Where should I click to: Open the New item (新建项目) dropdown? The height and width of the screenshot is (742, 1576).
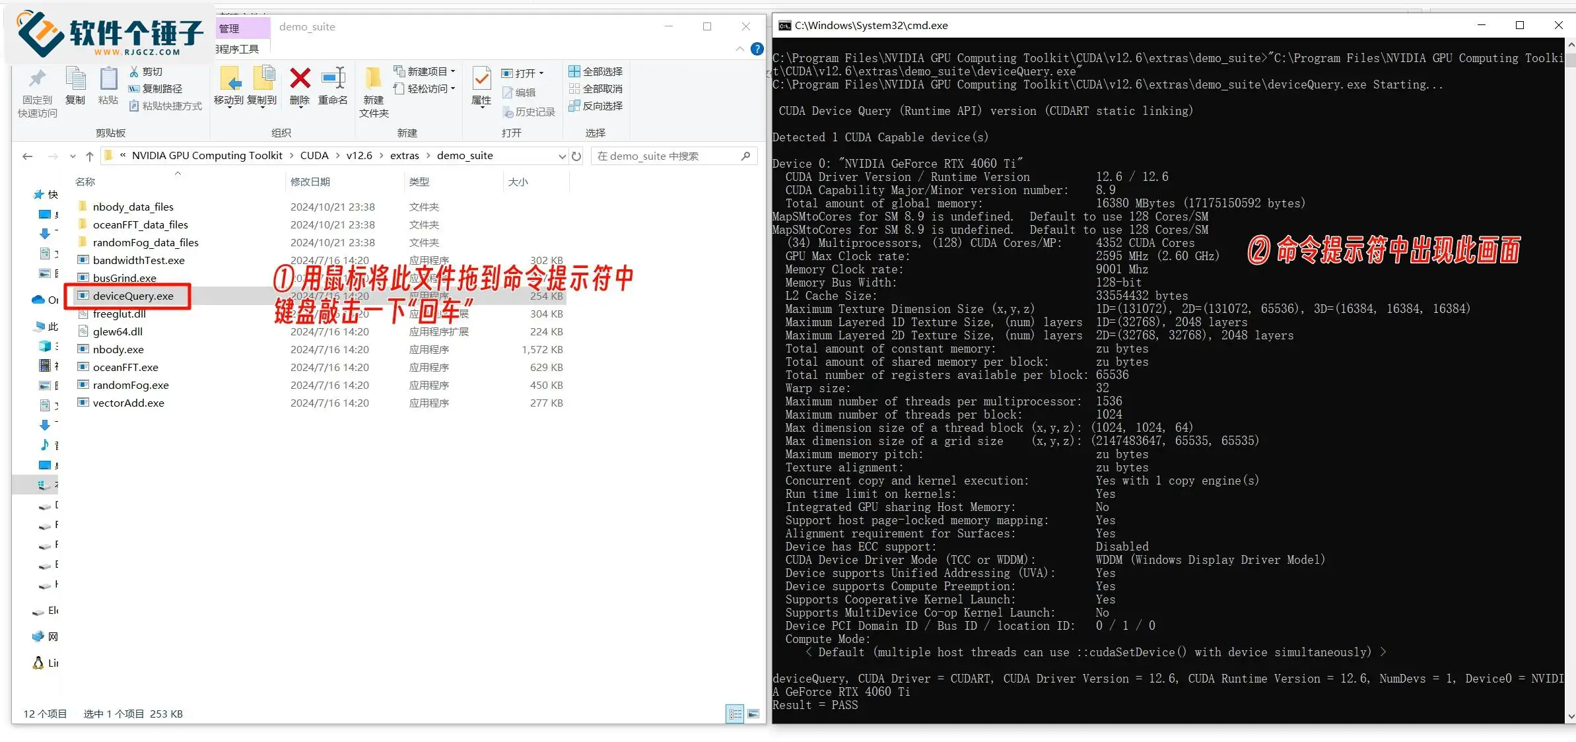pyautogui.click(x=425, y=71)
